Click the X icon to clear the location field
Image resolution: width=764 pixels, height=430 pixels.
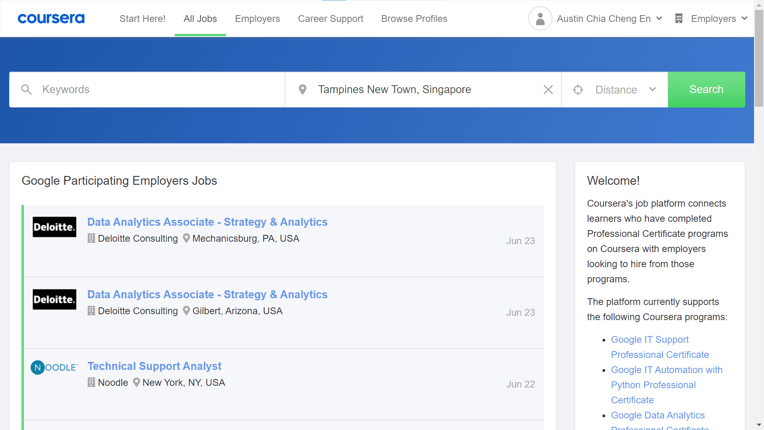pyautogui.click(x=548, y=90)
